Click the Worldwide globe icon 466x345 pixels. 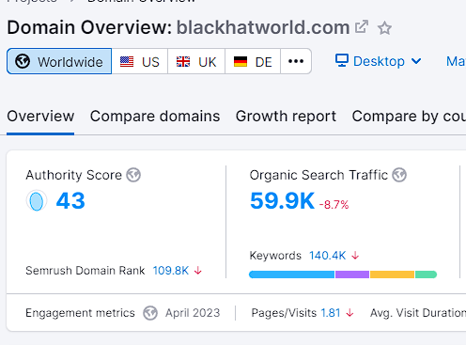tap(23, 61)
